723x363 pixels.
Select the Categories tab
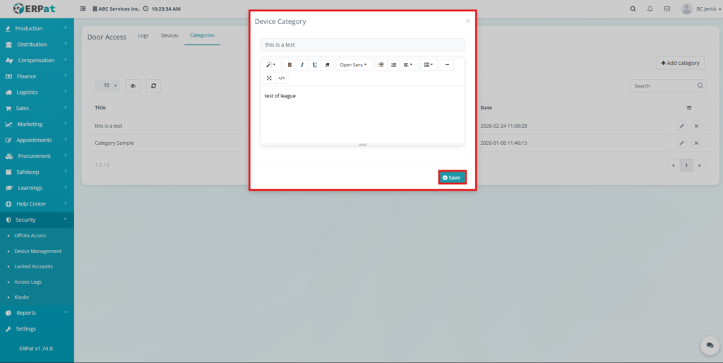point(203,35)
